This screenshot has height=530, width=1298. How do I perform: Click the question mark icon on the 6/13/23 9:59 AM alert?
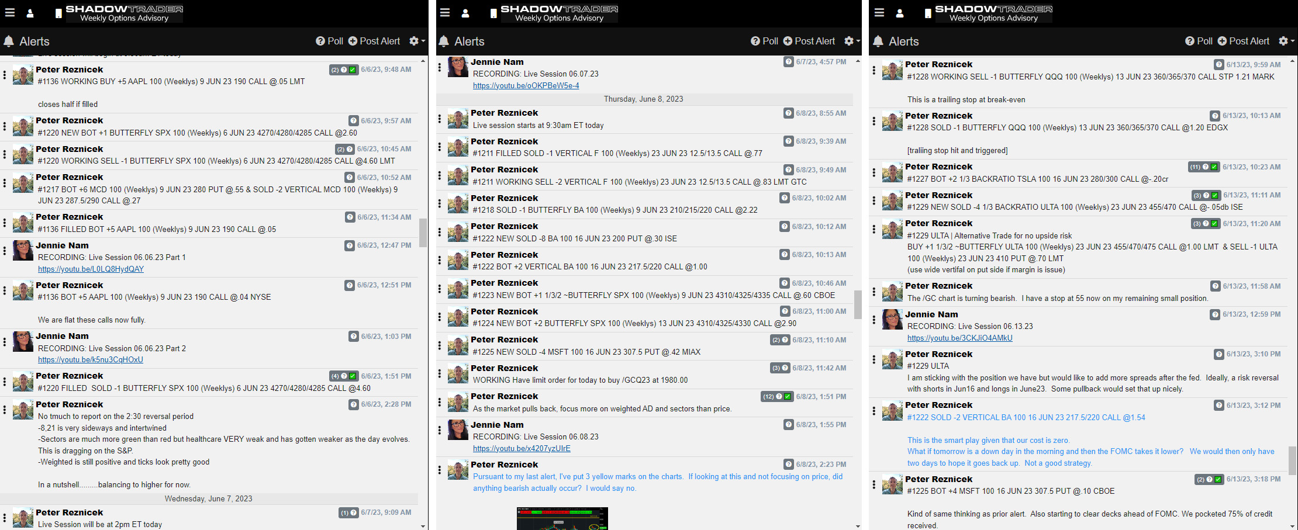(x=1218, y=65)
